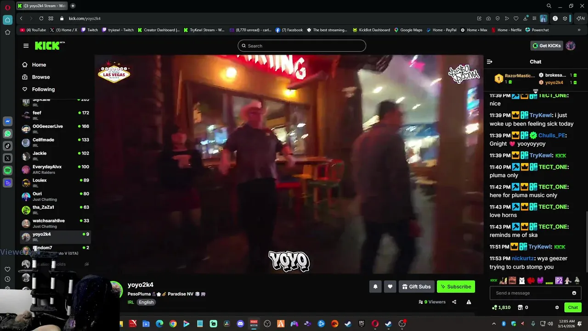Open Cellfmade channel in sidebar
Viewport: 588px width, 331px height.
tap(55, 142)
